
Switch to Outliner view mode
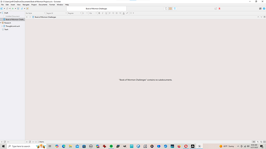coord(175,8)
